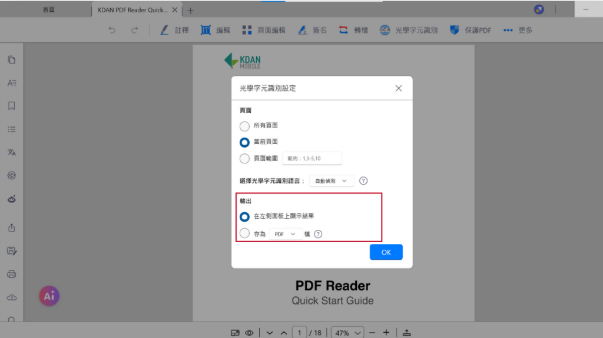The height and width of the screenshot is (338, 603).
Task: Open the list contents sidebar icon
Action: click(x=12, y=129)
